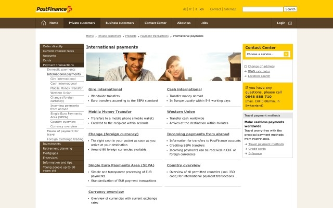
Task: Open Giro international in sidebar
Action: (63, 79)
